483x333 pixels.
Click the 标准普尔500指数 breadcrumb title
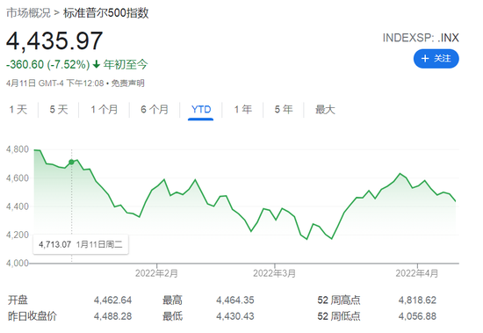click(106, 13)
